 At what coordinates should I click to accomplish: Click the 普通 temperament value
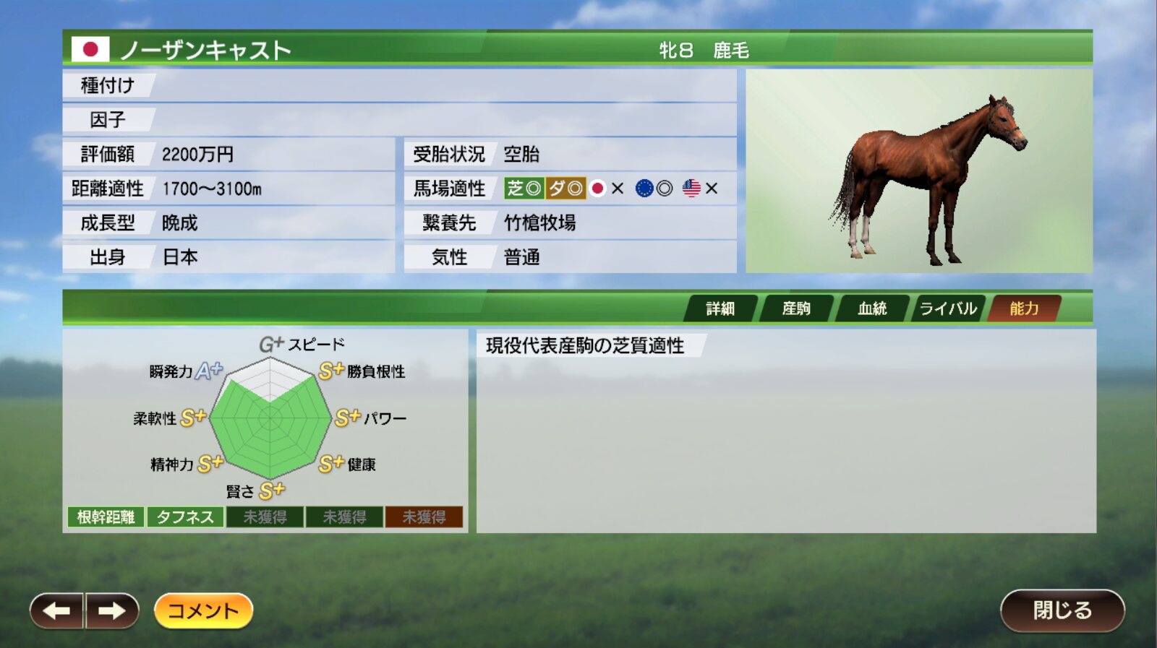pyautogui.click(x=521, y=257)
